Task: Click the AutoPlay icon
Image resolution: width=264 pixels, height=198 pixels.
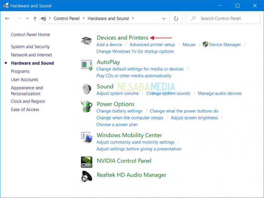Action: pos(87,65)
